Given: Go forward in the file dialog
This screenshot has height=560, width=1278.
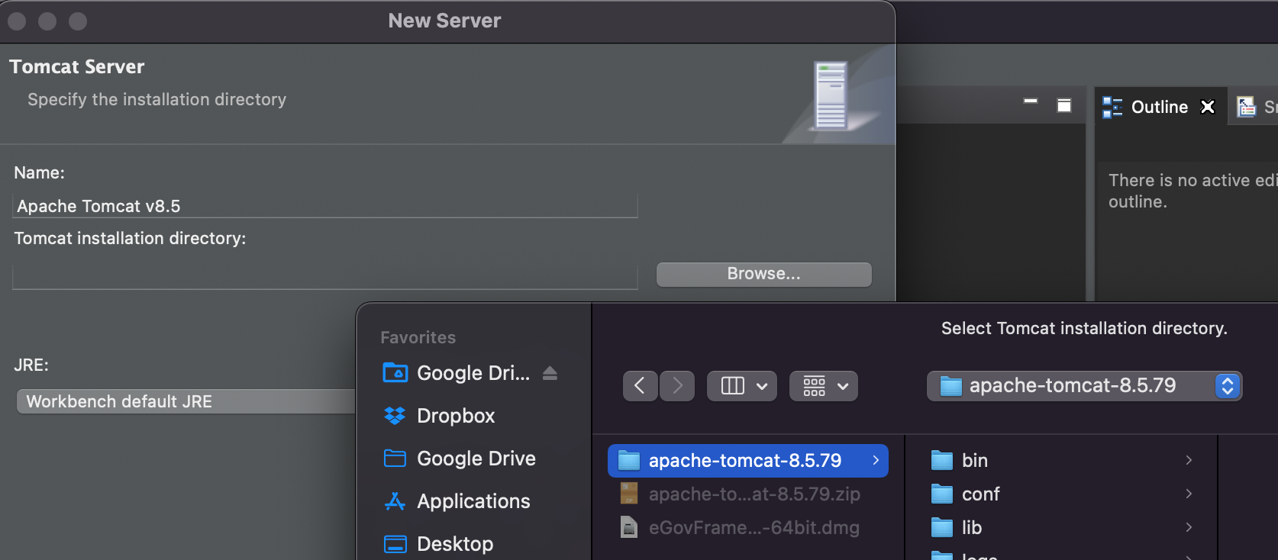Looking at the screenshot, I should (x=677, y=386).
